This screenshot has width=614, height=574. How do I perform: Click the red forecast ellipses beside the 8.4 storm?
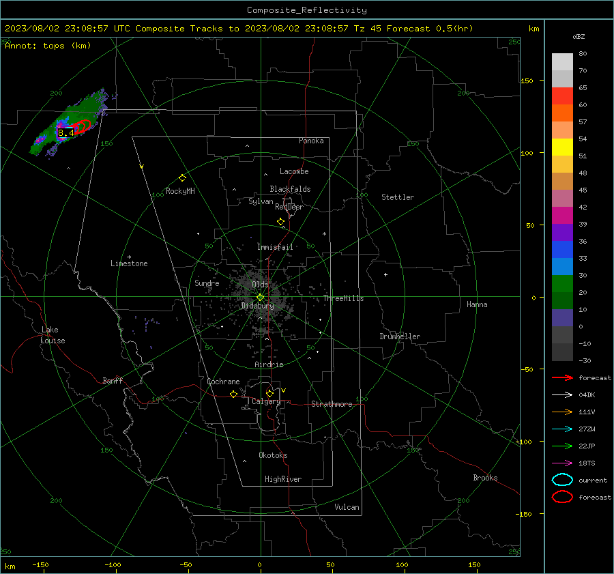click(81, 127)
